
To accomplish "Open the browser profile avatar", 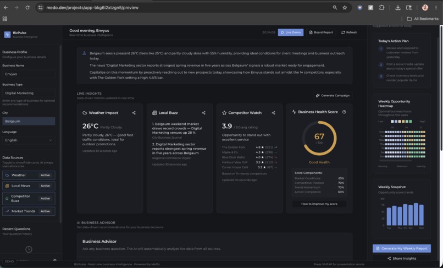I will pos(425,8).
